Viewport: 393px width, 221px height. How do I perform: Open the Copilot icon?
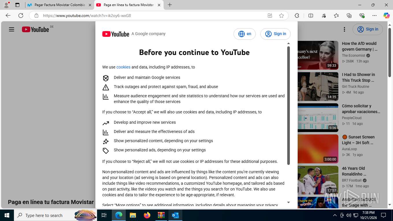coord(387,16)
